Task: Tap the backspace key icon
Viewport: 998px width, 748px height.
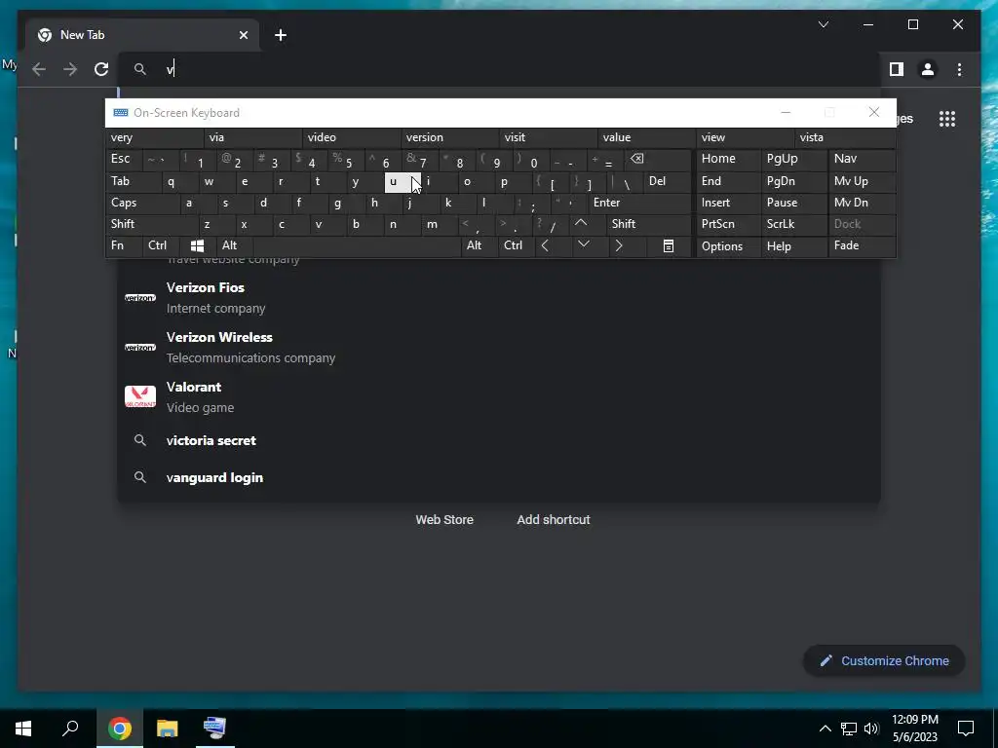Action: pos(658,159)
